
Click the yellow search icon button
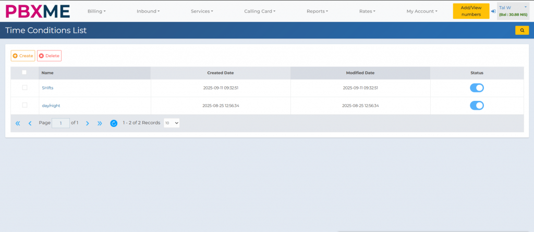pos(521,31)
